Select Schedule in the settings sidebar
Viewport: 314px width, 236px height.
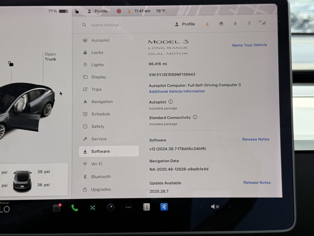[x=97, y=114]
